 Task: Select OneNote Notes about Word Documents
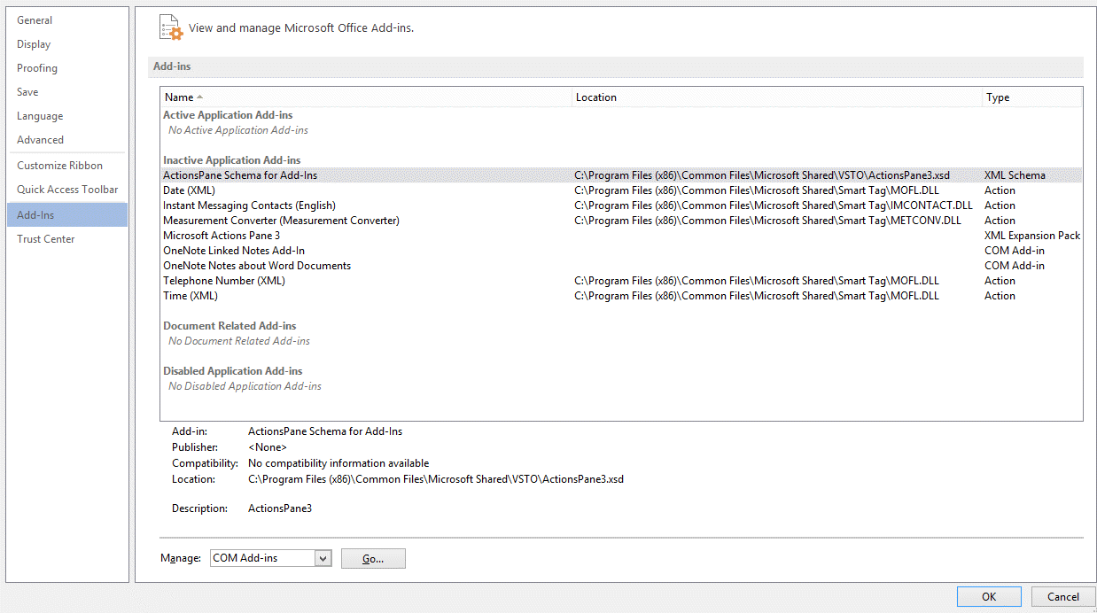point(621,266)
